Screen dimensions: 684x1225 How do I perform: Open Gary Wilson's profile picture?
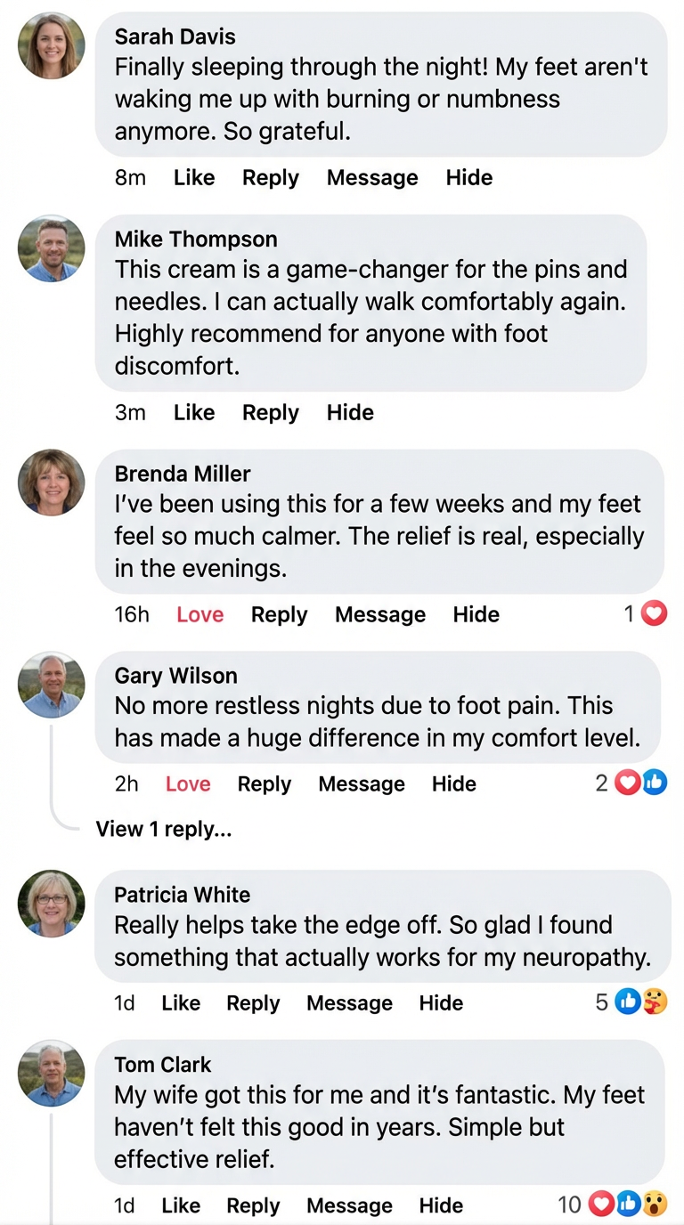coord(52,685)
